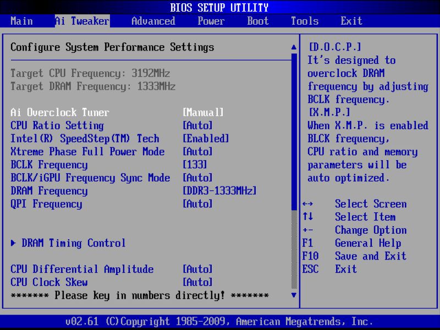Select BCLK/iGPU Frequency Sync Mode
The height and width of the screenshot is (330, 440).
point(90,178)
